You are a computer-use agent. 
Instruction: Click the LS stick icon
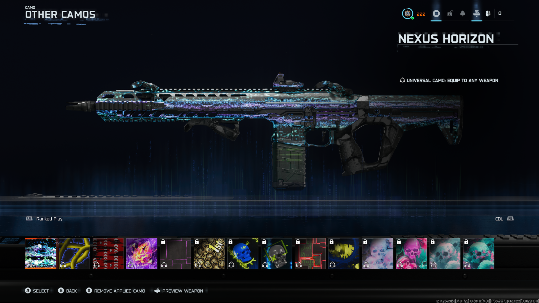pyautogui.click(x=157, y=290)
